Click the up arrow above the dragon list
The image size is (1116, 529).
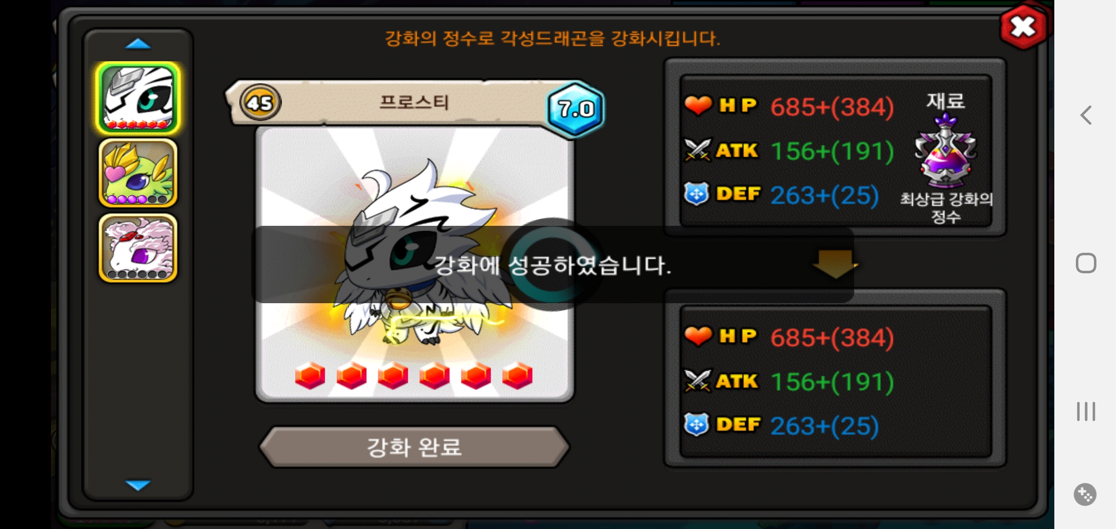click(x=138, y=44)
